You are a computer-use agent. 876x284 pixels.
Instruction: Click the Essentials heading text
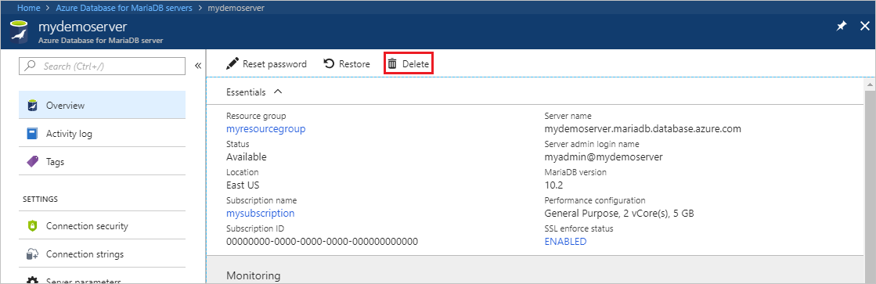click(246, 92)
